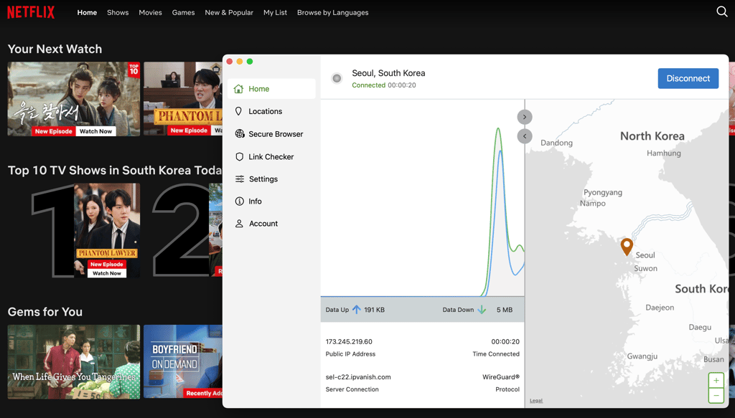The image size is (735, 418).
Task: Click the Locations pin icon in sidebar
Action: coord(238,111)
